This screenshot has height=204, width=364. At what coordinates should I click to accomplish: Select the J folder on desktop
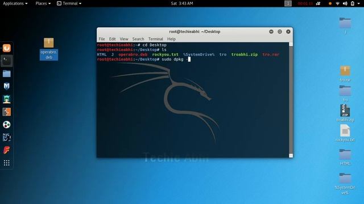pos(345,25)
